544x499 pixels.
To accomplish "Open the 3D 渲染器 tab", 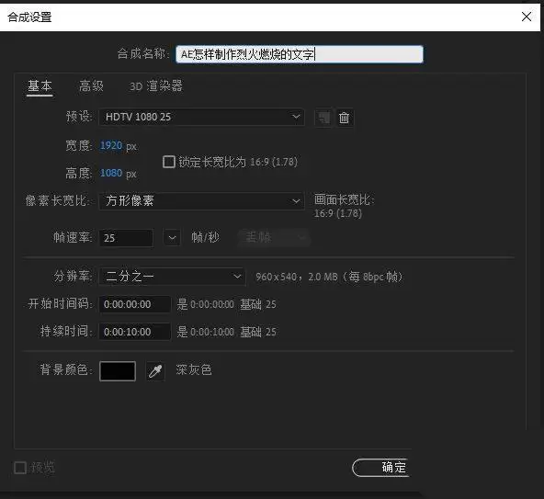I will tap(156, 85).
